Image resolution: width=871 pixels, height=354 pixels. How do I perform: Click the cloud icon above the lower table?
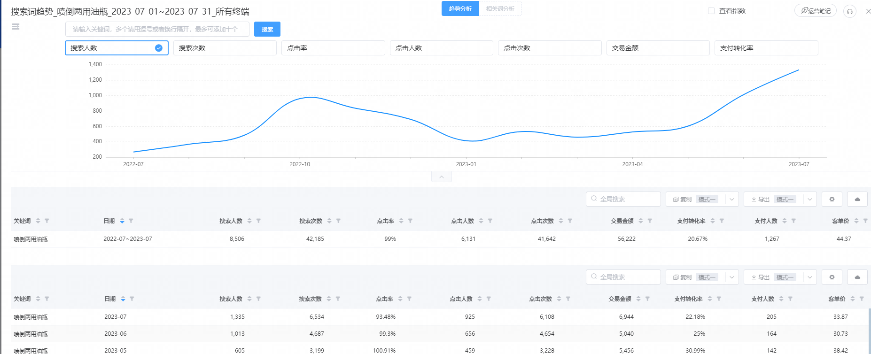point(857,277)
